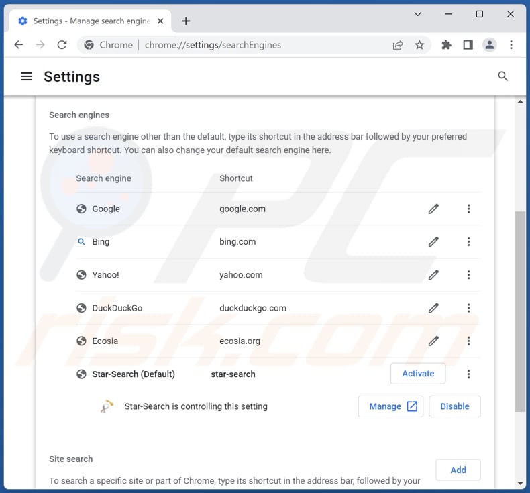This screenshot has width=530, height=493.
Task: Edit the Ecosia search engine entry
Action: tap(433, 341)
